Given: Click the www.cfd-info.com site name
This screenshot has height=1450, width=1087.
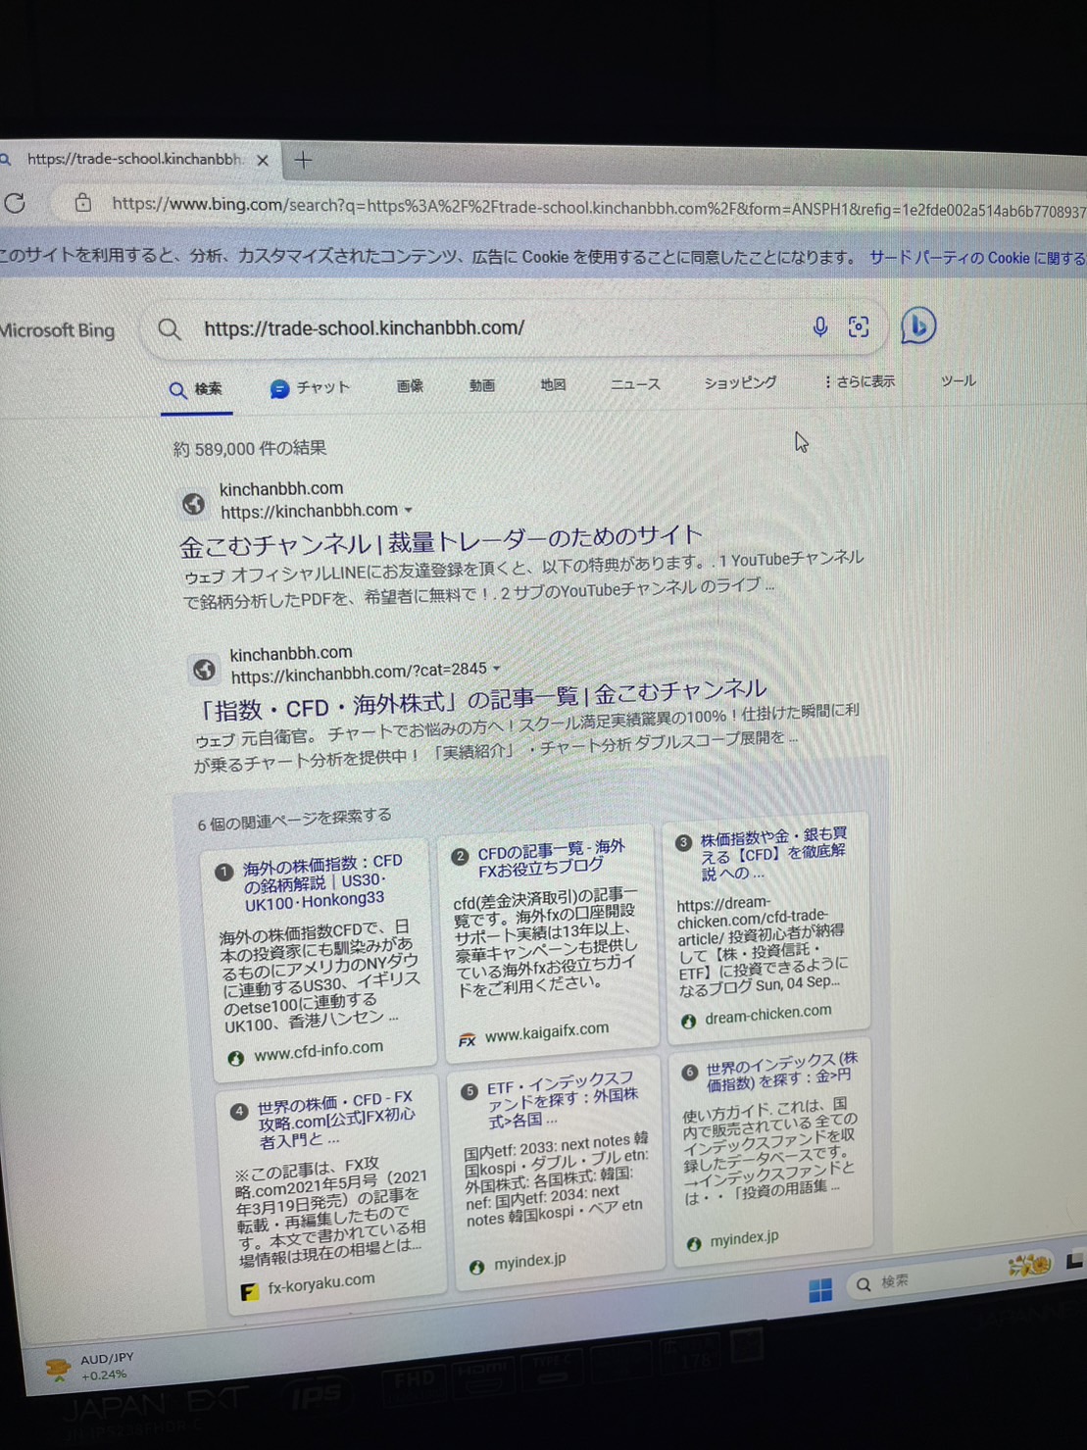Looking at the screenshot, I should tap(319, 1051).
